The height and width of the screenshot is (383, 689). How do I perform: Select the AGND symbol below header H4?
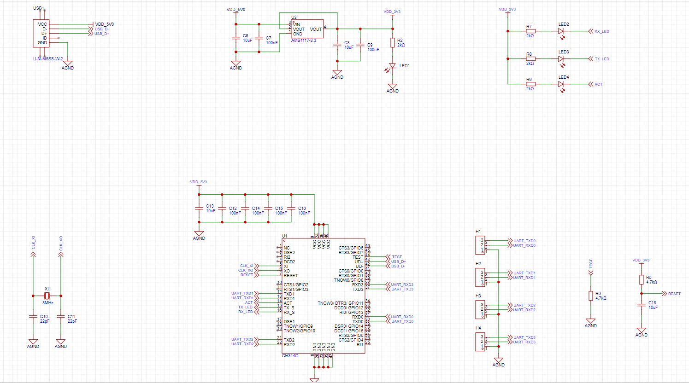tap(499, 362)
